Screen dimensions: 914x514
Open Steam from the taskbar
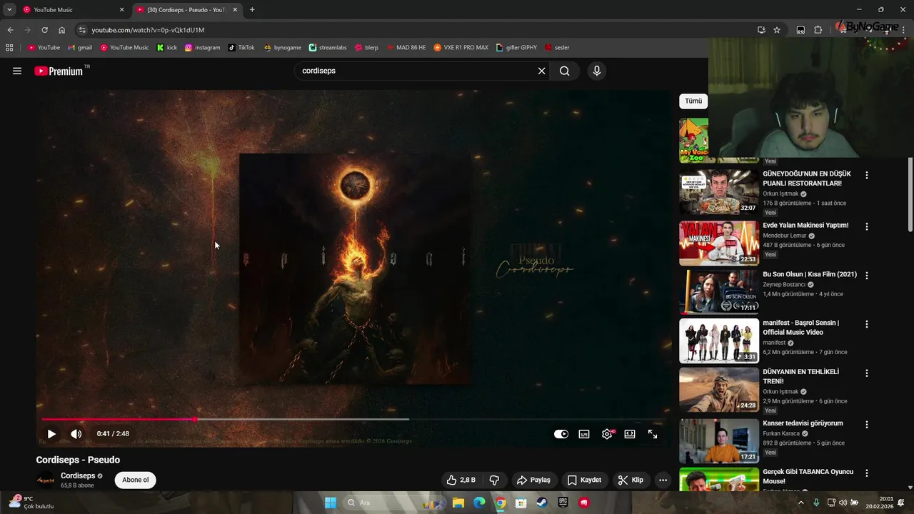(542, 503)
